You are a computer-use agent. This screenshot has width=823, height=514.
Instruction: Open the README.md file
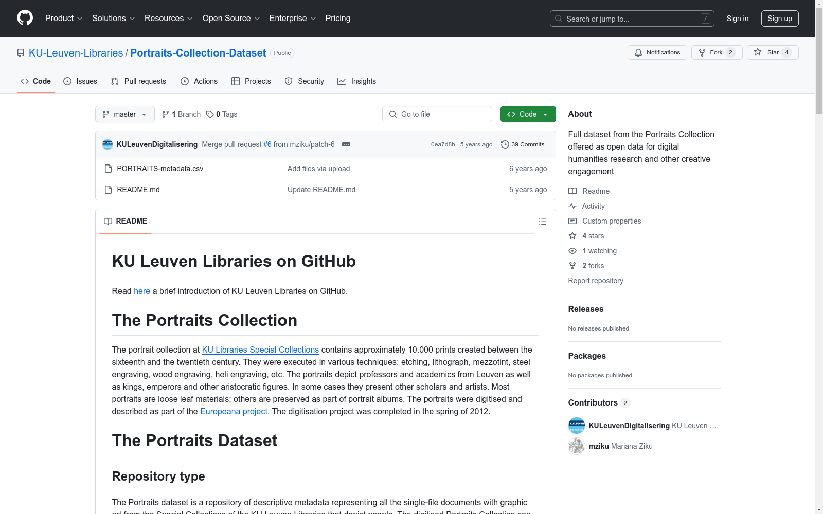tap(138, 190)
